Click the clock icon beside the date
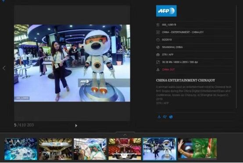 pyautogui.click(x=158, y=40)
